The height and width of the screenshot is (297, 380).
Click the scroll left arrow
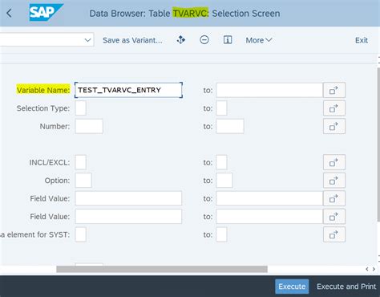click(367, 269)
